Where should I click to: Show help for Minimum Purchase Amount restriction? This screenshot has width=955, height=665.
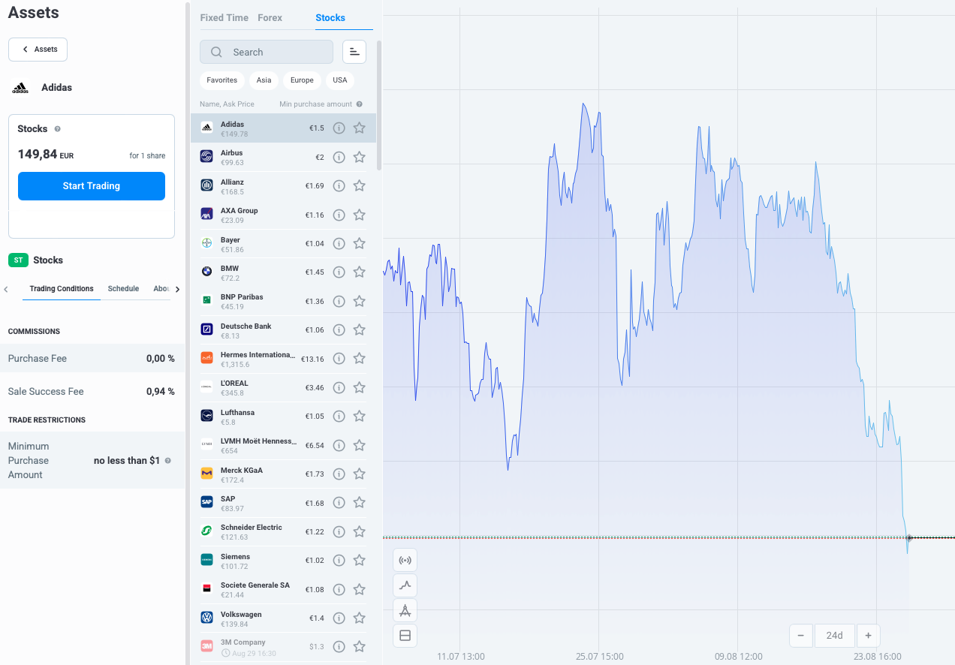click(x=167, y=461)
